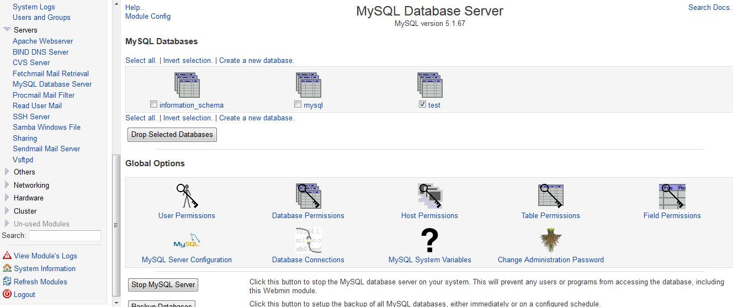Image resolution: width=733 pixels, height=307 pixels.
Task: Click the View Module's Logs link
Action: point(45,256)
